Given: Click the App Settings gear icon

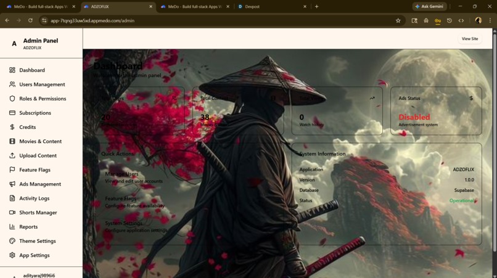Looking at the screenshot, I should click(12, 255).
